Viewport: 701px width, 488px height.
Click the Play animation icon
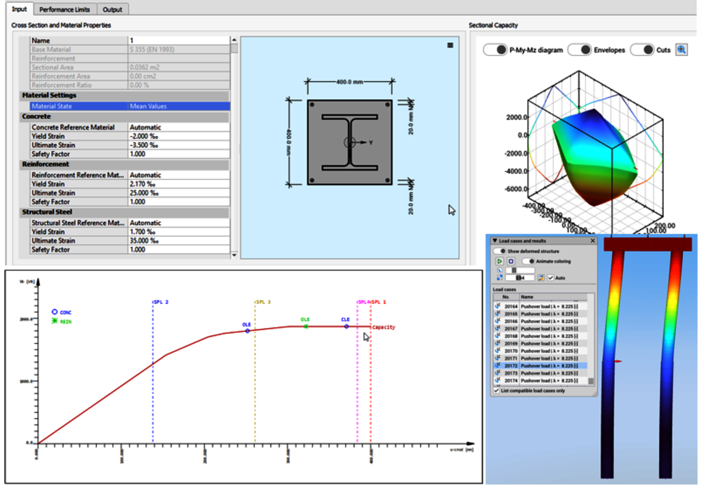499,262
